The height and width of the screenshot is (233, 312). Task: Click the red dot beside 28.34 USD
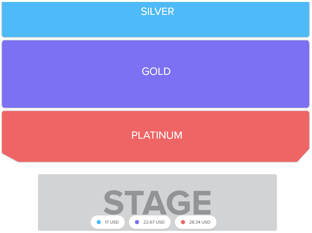(183, 222)
